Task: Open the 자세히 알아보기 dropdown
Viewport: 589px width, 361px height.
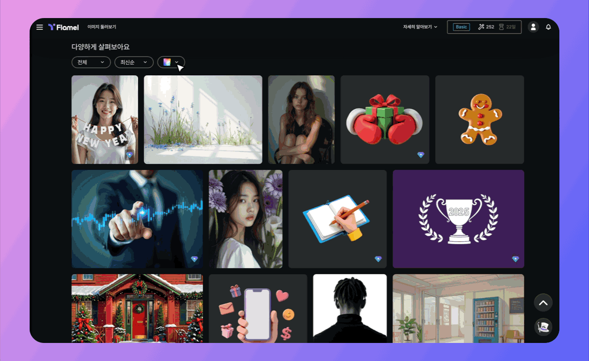Action: click(x=420, y=27)
